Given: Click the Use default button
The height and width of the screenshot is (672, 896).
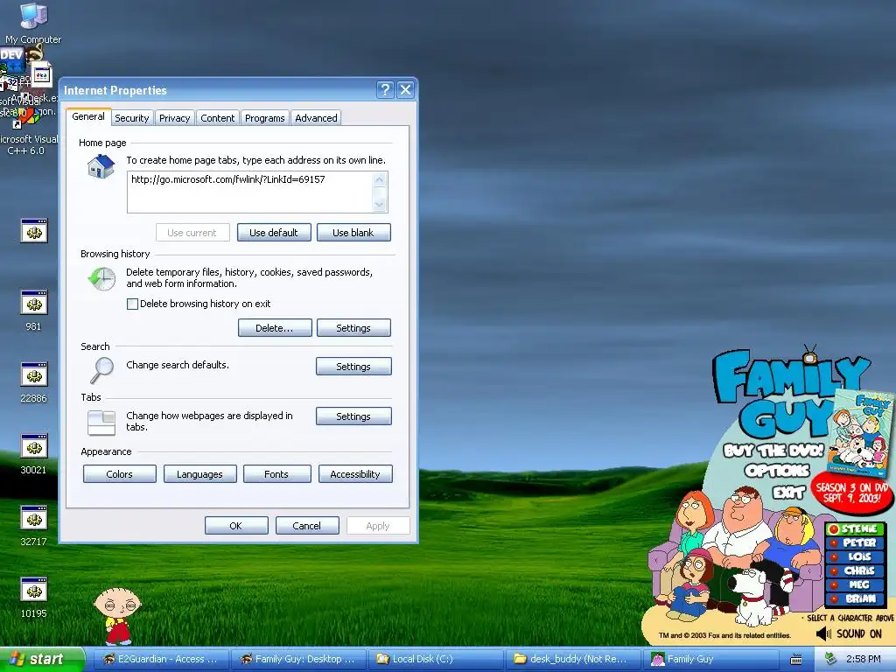Looking at the screenshot, I should point(274,233).
